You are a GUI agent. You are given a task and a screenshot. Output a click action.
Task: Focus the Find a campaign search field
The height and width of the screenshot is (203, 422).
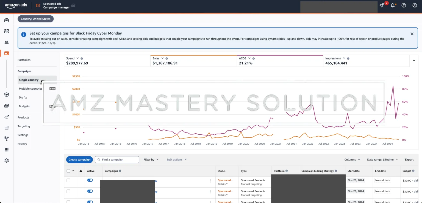point(117,160)
